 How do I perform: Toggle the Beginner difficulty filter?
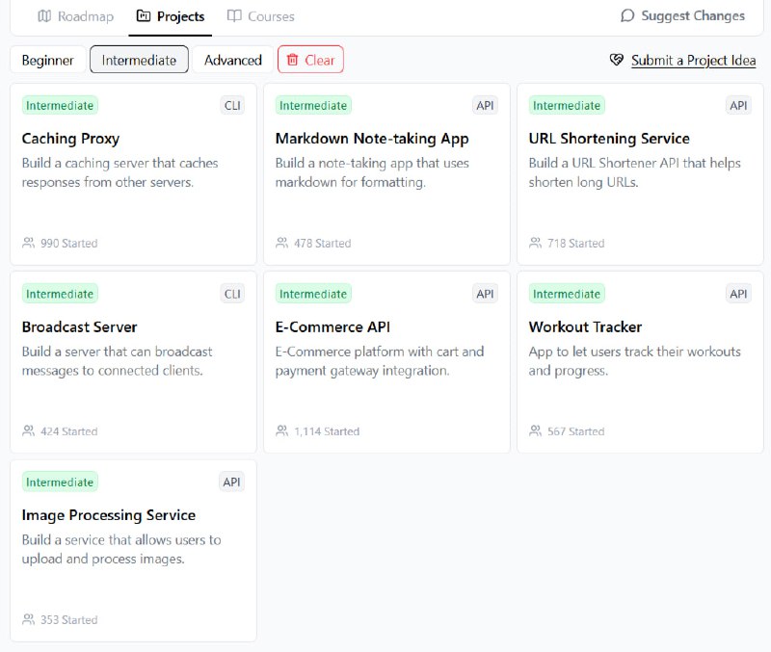(x=47, y=60)
